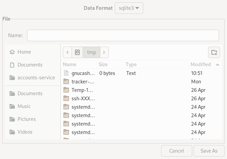Select the gnucash file in the list
This screenshot has width=227, height=159.
(x=83, y=73)
